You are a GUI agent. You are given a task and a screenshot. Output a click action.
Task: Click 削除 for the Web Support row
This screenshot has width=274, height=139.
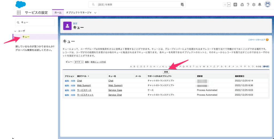click(73, 85)
